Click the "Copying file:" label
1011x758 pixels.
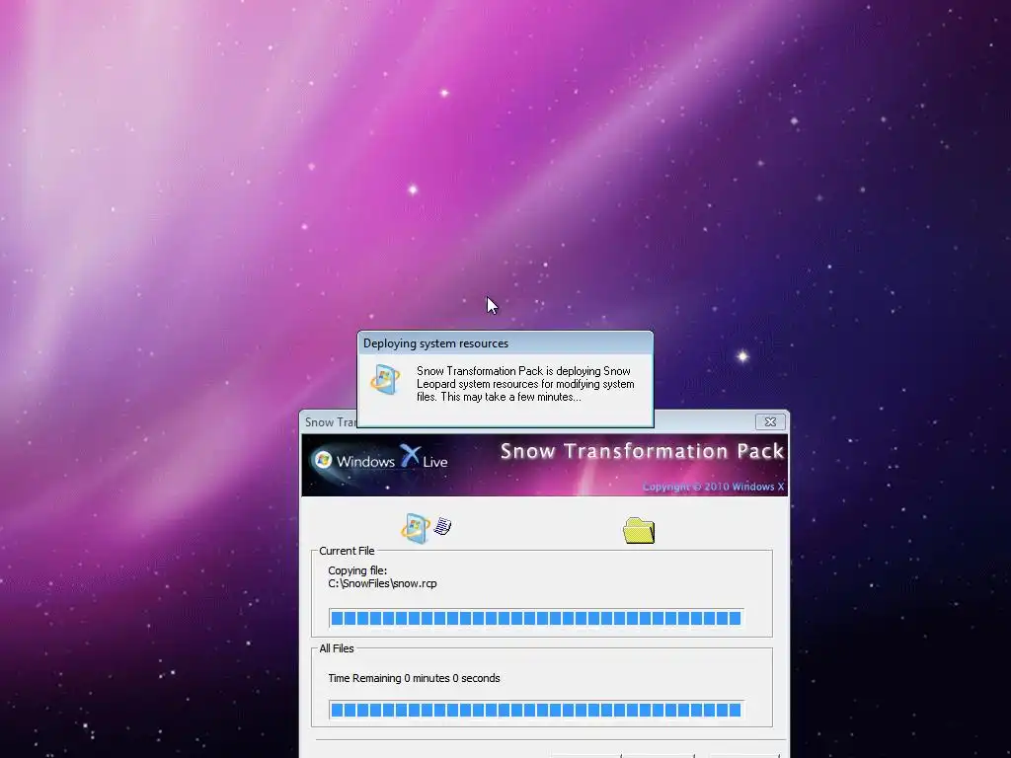click(357, 570)
